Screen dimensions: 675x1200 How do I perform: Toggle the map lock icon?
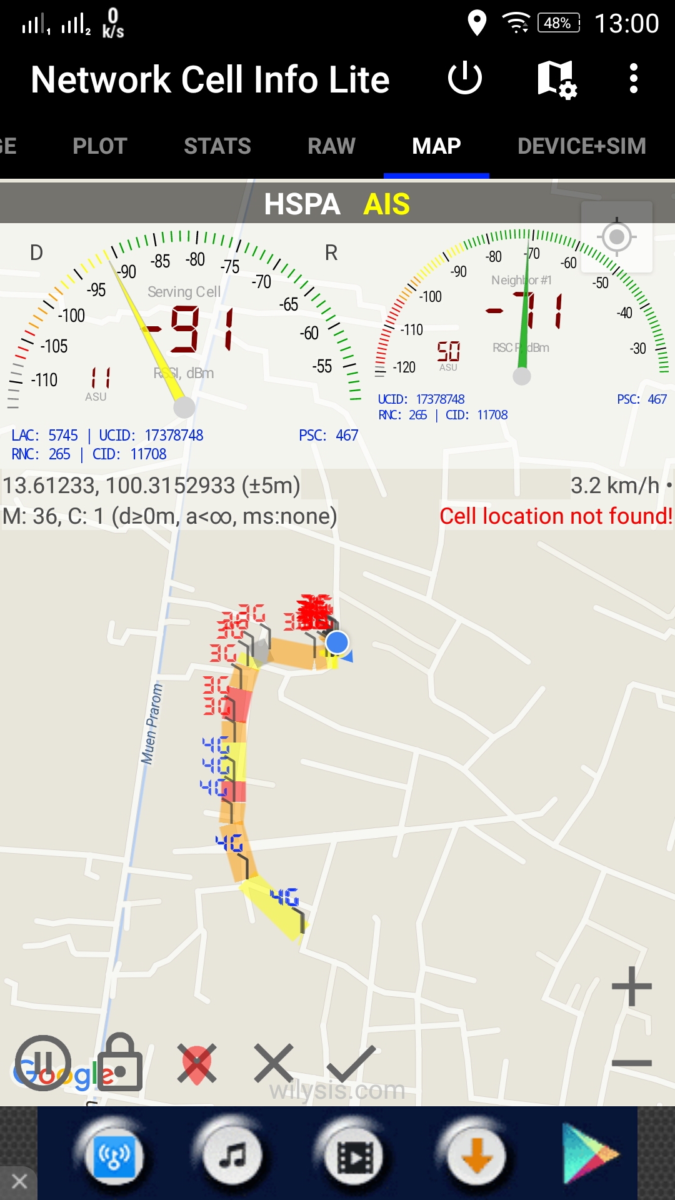(121, 1062)
